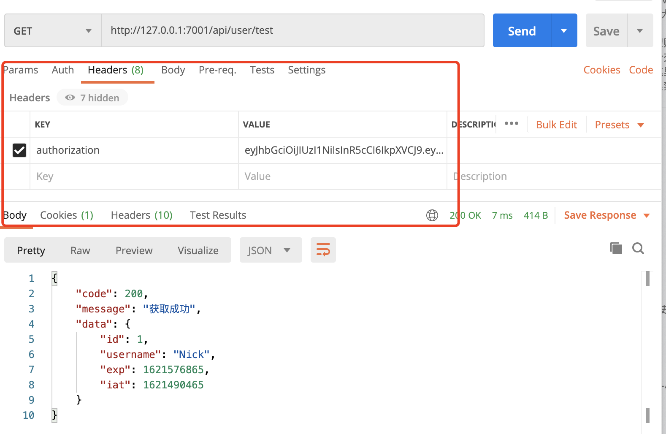Click the "id": 1 line
Image resolution: width=666 pixels, height=434 pixels.
coord(124,339)
